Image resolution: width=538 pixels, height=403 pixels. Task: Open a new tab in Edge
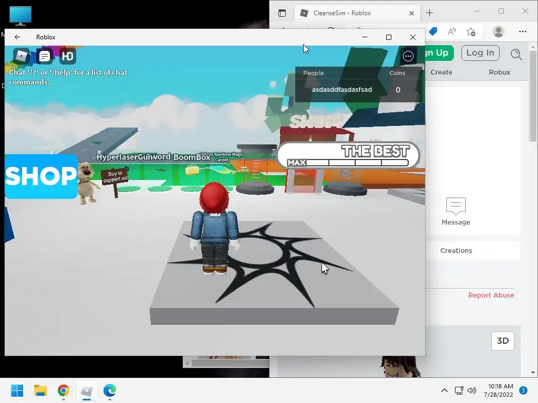coord(429,13)
